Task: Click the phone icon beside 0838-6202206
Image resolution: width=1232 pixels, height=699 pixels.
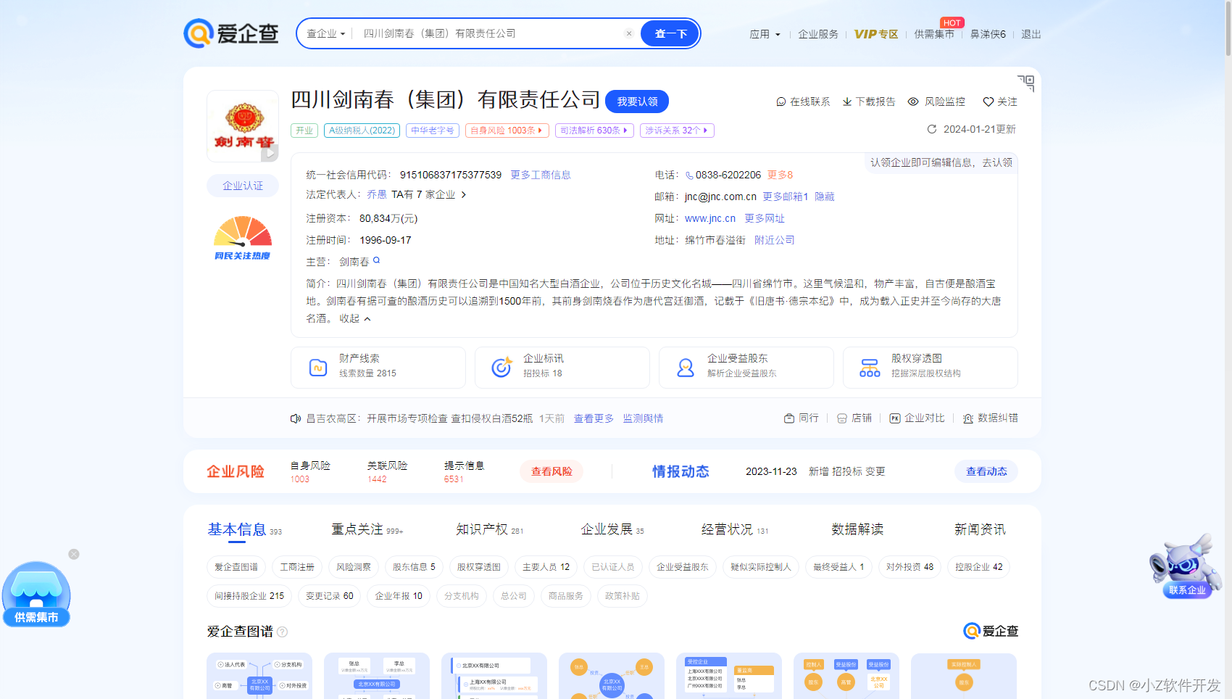Action: coord(689,175)
